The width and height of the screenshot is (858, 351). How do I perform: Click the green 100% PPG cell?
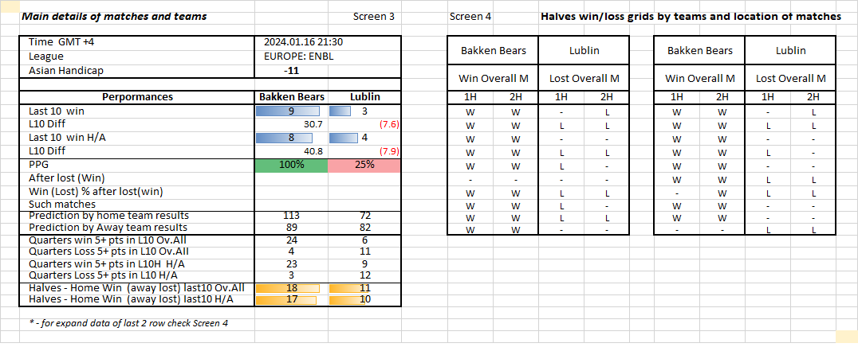291,165
